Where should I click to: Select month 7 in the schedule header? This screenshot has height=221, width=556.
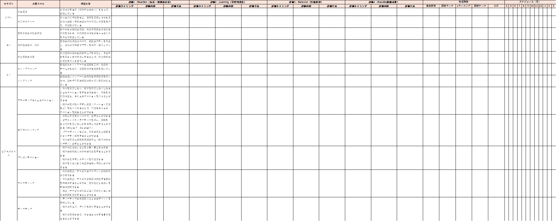[519, 6]
